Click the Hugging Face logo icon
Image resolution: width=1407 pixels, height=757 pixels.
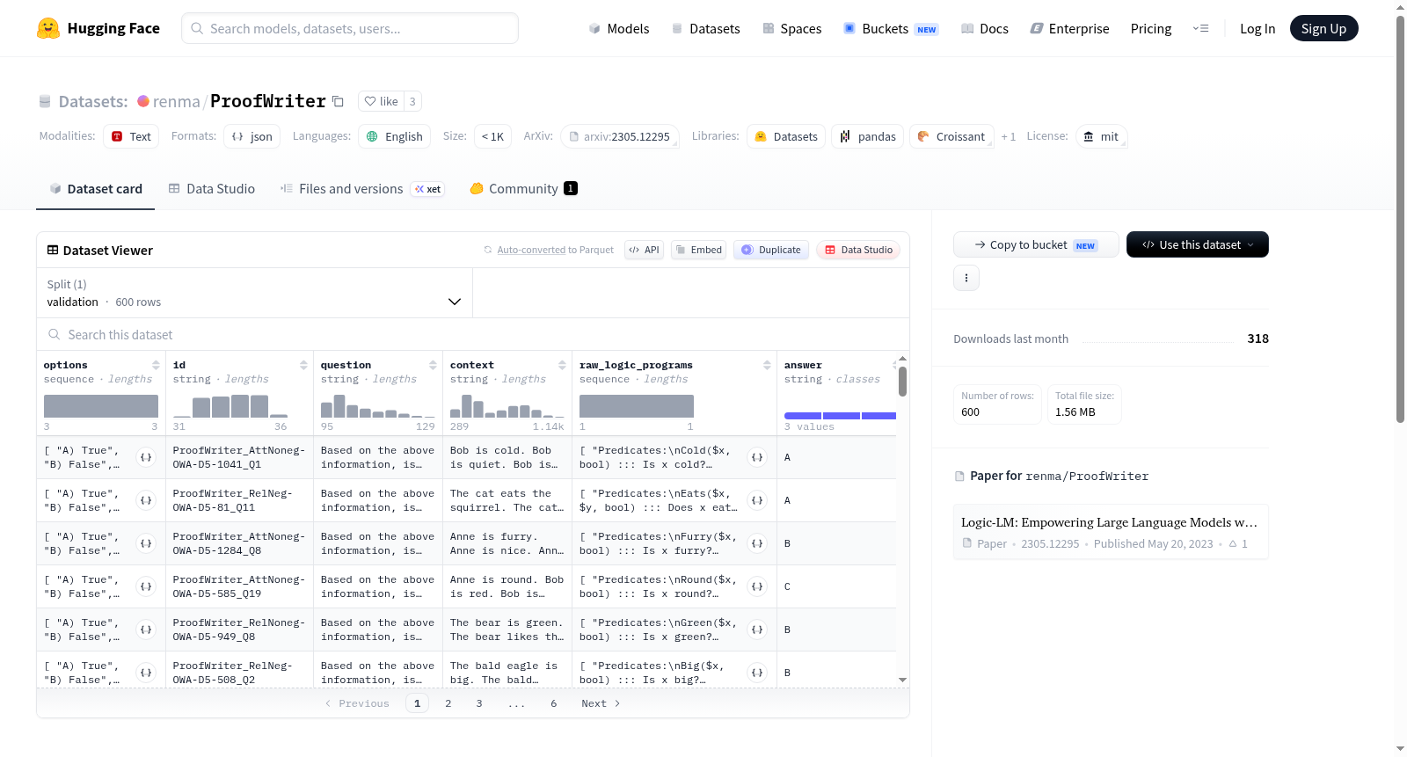click(48, 28)
